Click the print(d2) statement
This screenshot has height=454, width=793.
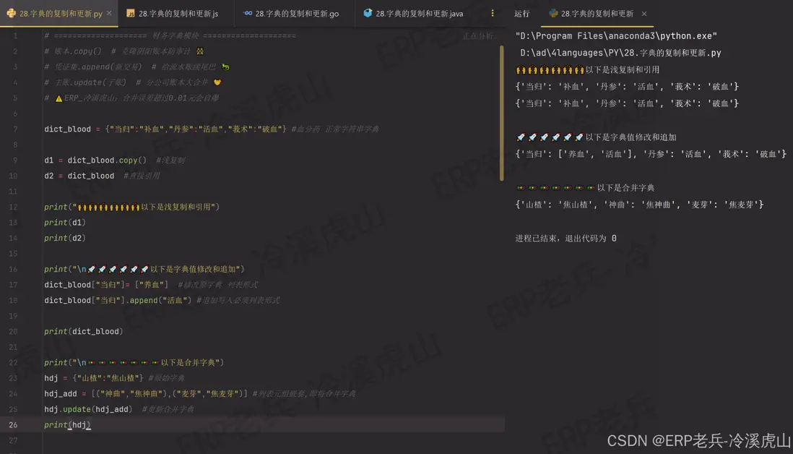65,239
